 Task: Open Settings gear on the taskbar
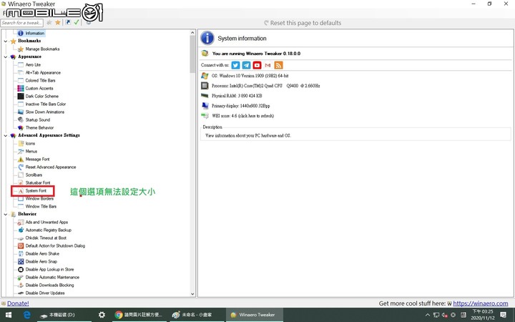[x=102, y=315]
